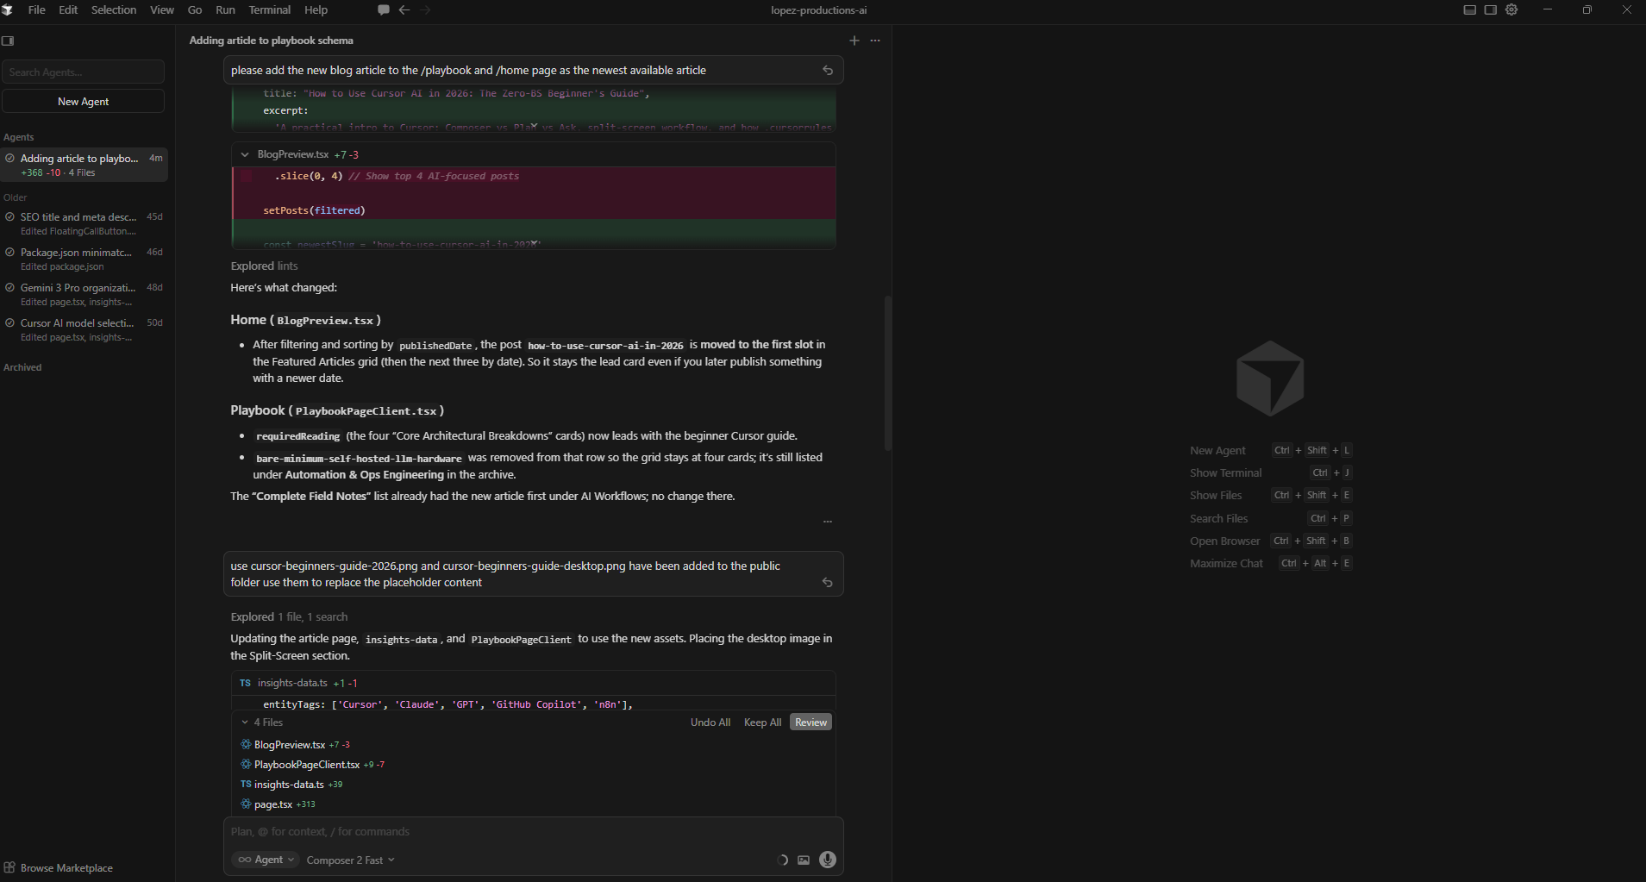Open the Edit menu

(68, 10)
